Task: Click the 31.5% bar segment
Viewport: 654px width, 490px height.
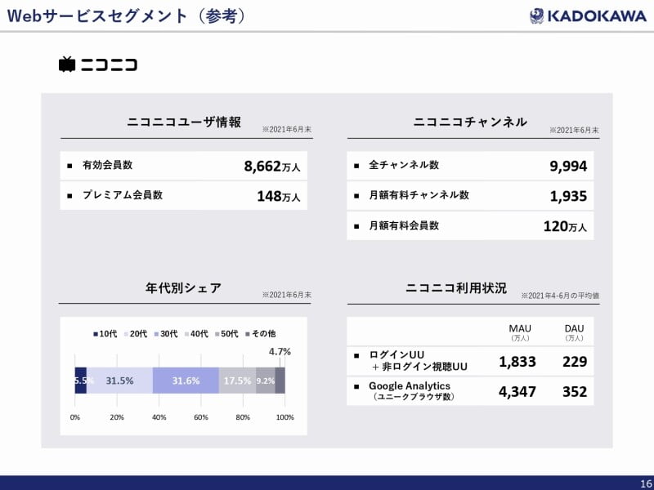Action: tap(119, 381)
